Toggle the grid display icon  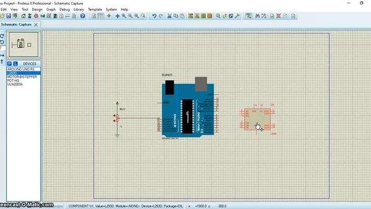coord(100,16)
